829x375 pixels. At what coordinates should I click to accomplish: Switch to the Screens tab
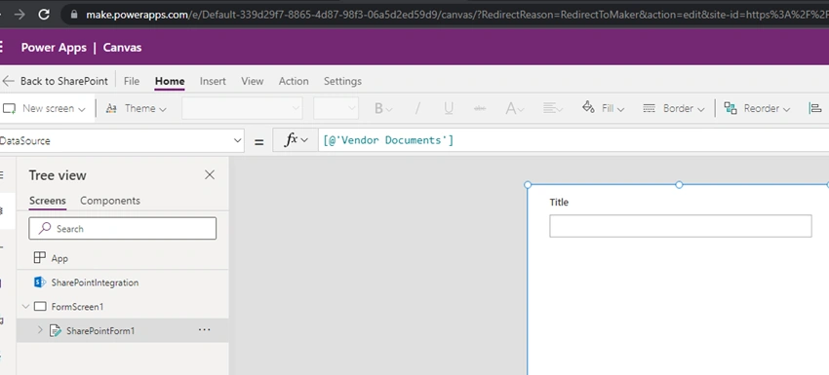pyautogui.click(x=48, y=201)
